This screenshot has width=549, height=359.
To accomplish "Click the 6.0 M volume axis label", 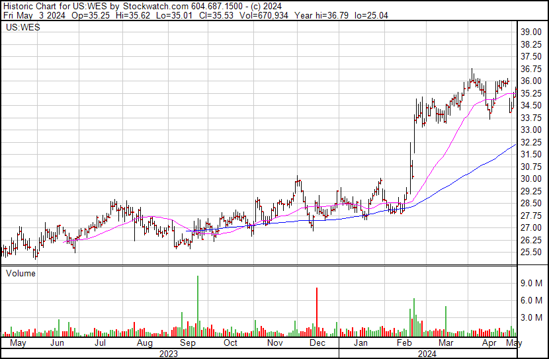I will point(532,300).
